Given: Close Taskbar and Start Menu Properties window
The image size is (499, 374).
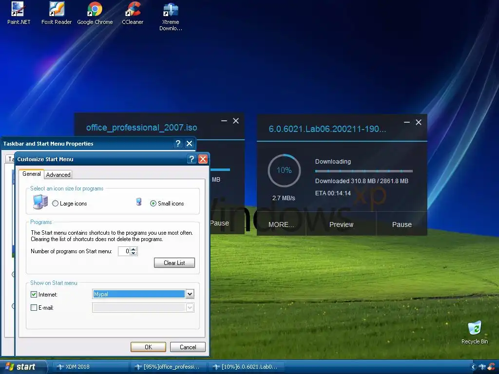Looking at the screenshot, I should [x=190, y=144].
